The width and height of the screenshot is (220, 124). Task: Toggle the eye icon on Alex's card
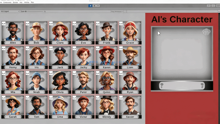[4, 23]
